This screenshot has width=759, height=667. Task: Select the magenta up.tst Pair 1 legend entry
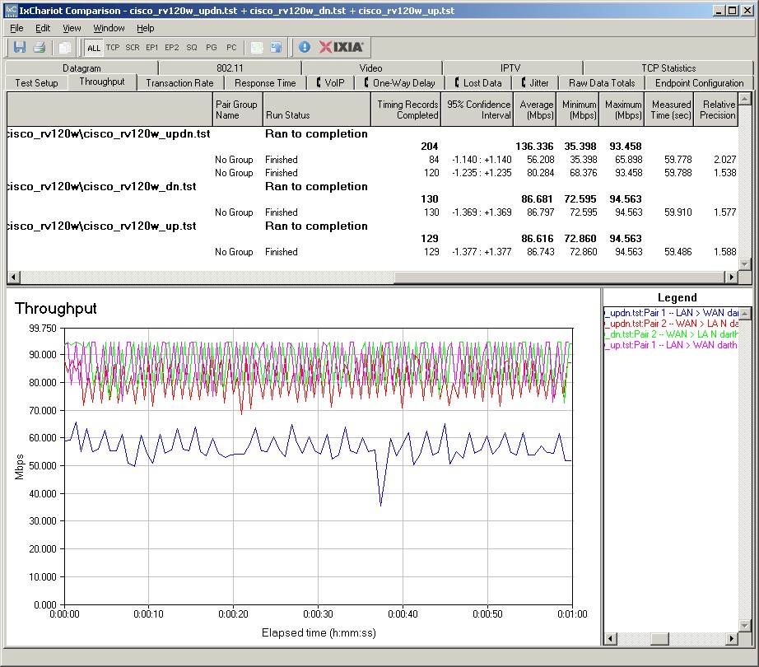(x=671, y=345)
